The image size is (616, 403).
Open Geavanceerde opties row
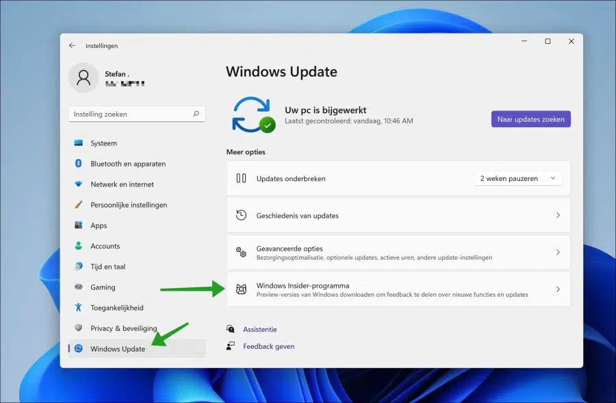click(x=398, y=252)
